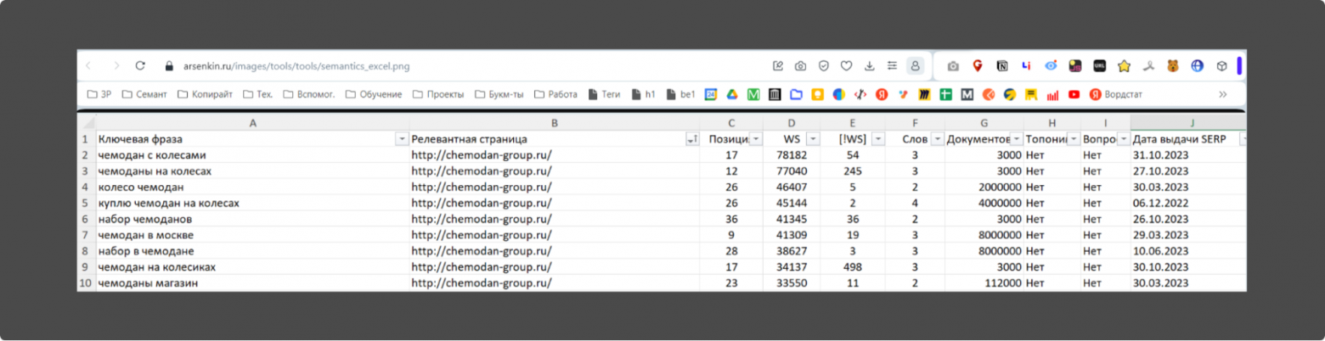Open the [!WS] column filter dropdown

878,139
